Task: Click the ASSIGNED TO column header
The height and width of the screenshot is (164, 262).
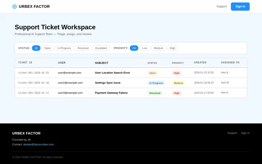Action: 230,62
